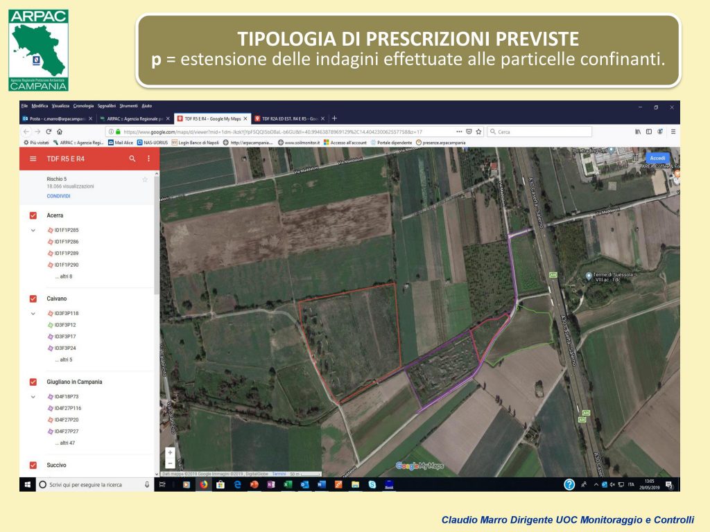The image size is (710, 532).
Task: Open the blue help question mark icon
Action: pos(569,484)
